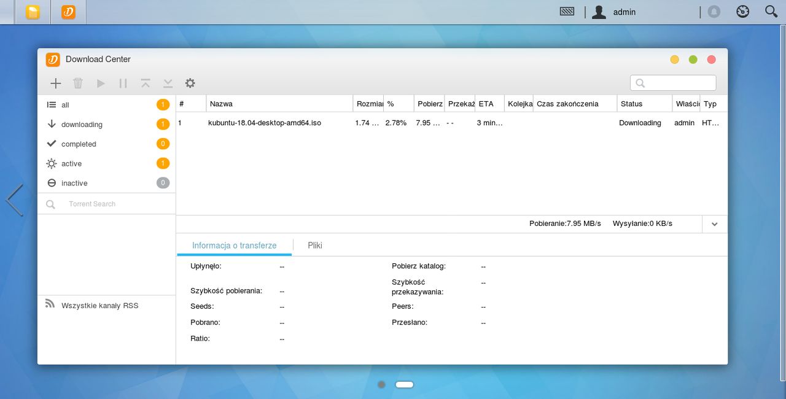Click the keyboard indicator icon in top bar
Viewport: 786px width, 399px height.
[x=567, y=11]
